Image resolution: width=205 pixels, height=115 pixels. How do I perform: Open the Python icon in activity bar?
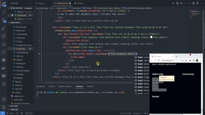point(4,60)
